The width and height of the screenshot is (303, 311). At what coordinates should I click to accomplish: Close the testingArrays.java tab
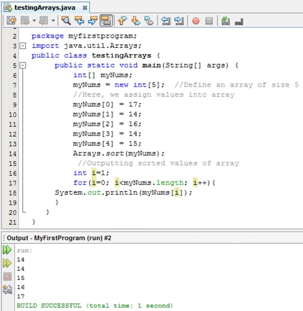(x=84, y=8)
